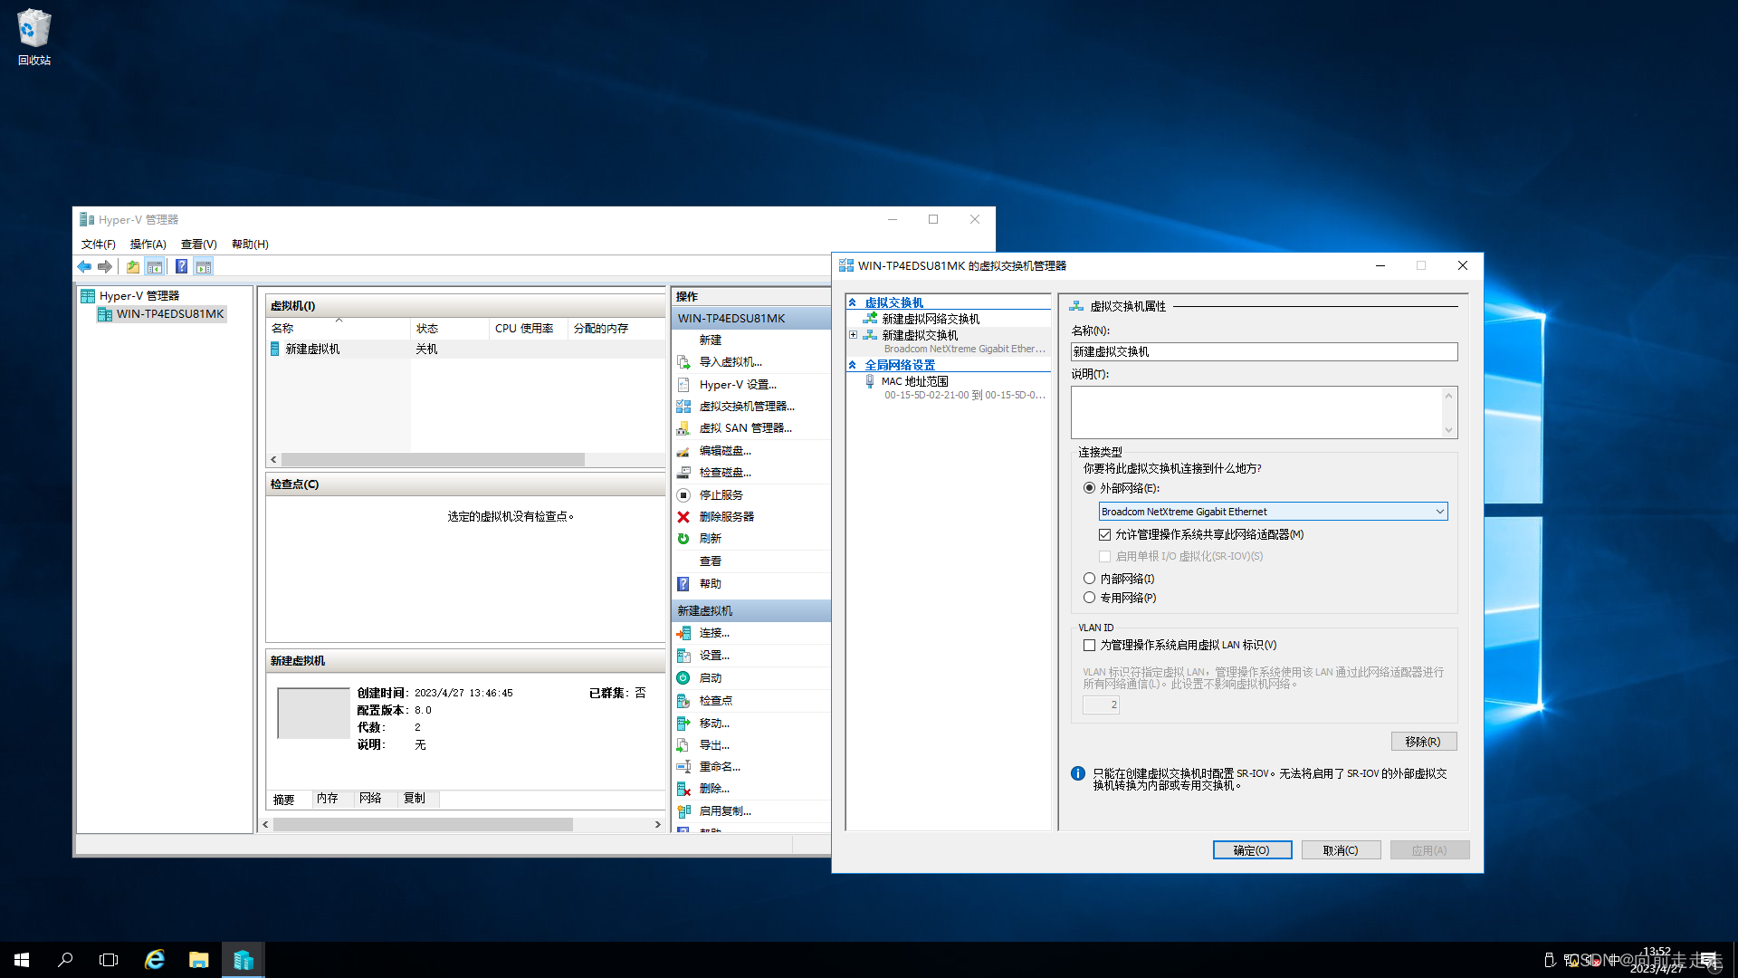Click the 确定(O) button
1738x978 pixels.
(1251, 850)
